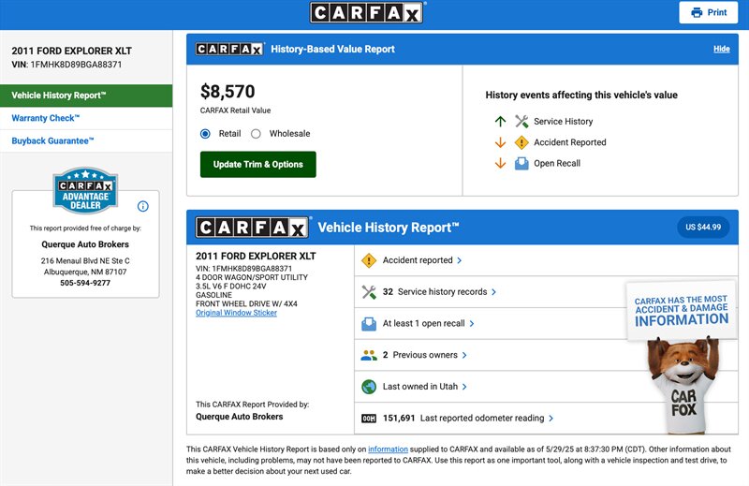749x486 pixels.
Task: Click the Print button
Action: click(709, 12)
